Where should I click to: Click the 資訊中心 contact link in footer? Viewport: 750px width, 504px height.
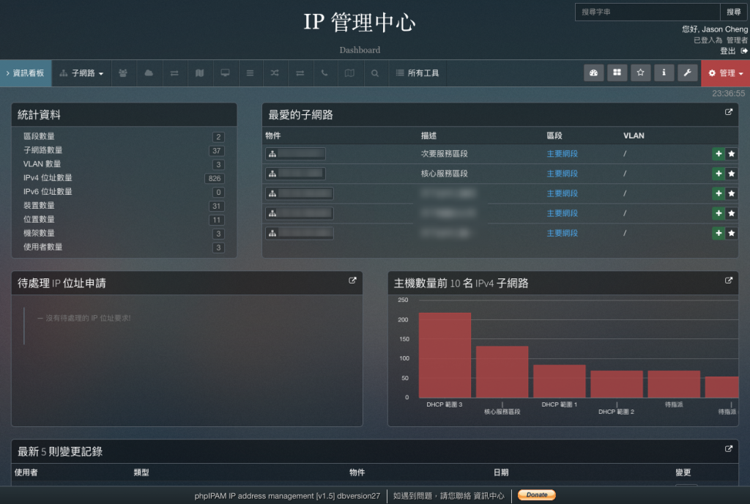[x=489, y=496]
